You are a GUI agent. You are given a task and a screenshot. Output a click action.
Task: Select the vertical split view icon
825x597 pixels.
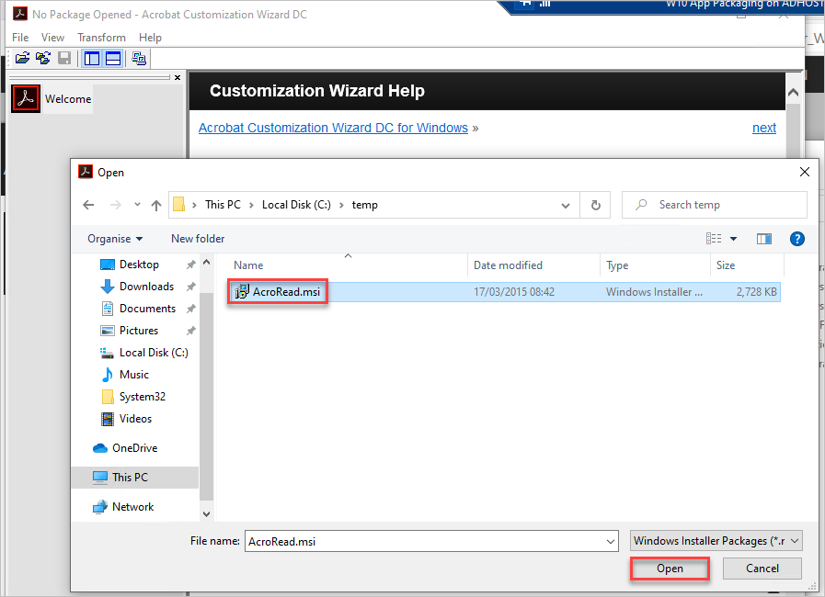(91, 58)
